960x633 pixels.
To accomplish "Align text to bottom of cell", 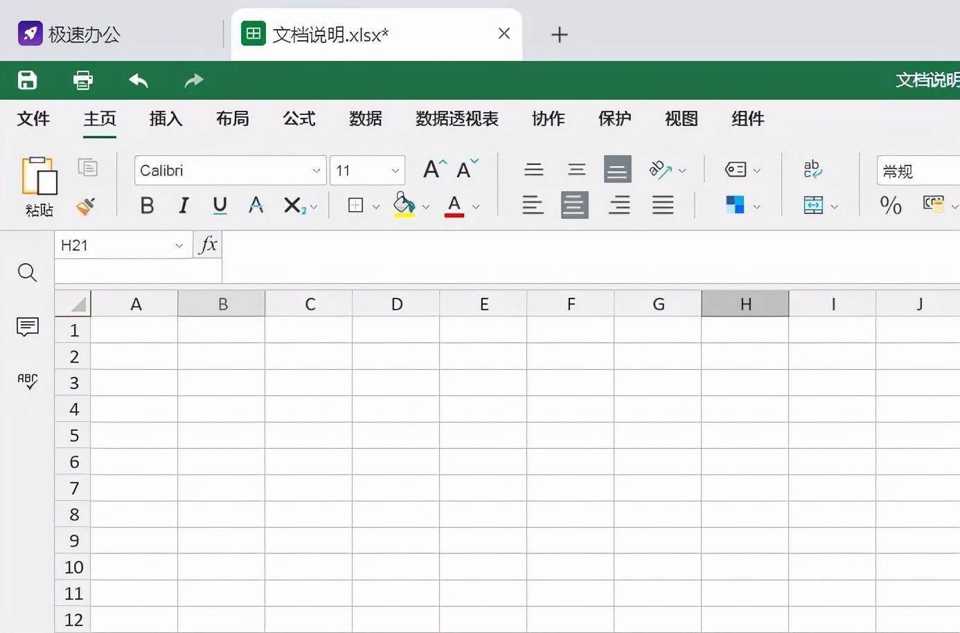I will tap(618, 169).
